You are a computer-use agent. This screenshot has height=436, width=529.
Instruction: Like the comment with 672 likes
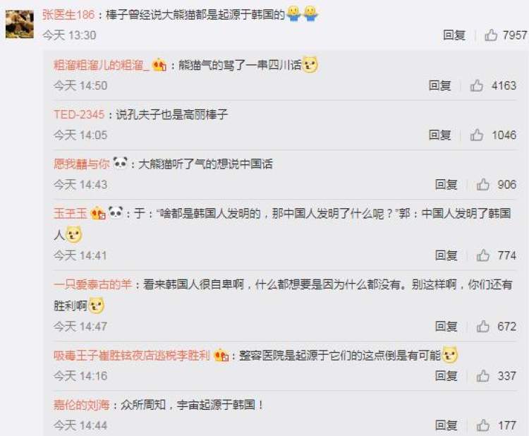(482, 327)
